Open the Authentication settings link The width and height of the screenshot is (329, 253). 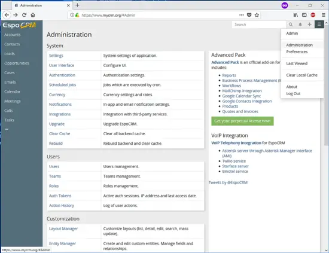[x=62, y=75]
